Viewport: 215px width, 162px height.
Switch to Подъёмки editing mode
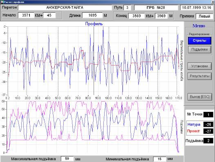[199, 49]
